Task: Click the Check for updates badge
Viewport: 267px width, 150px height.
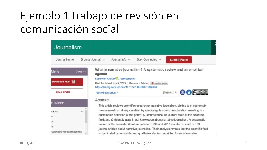Action: tap(159, 83)
